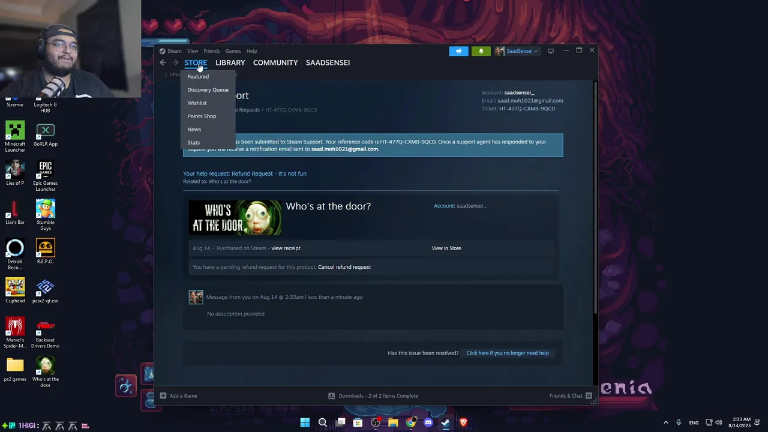Choose Stats from the Store dropdown
The image size is (768, 432).
tap(193, 143)
